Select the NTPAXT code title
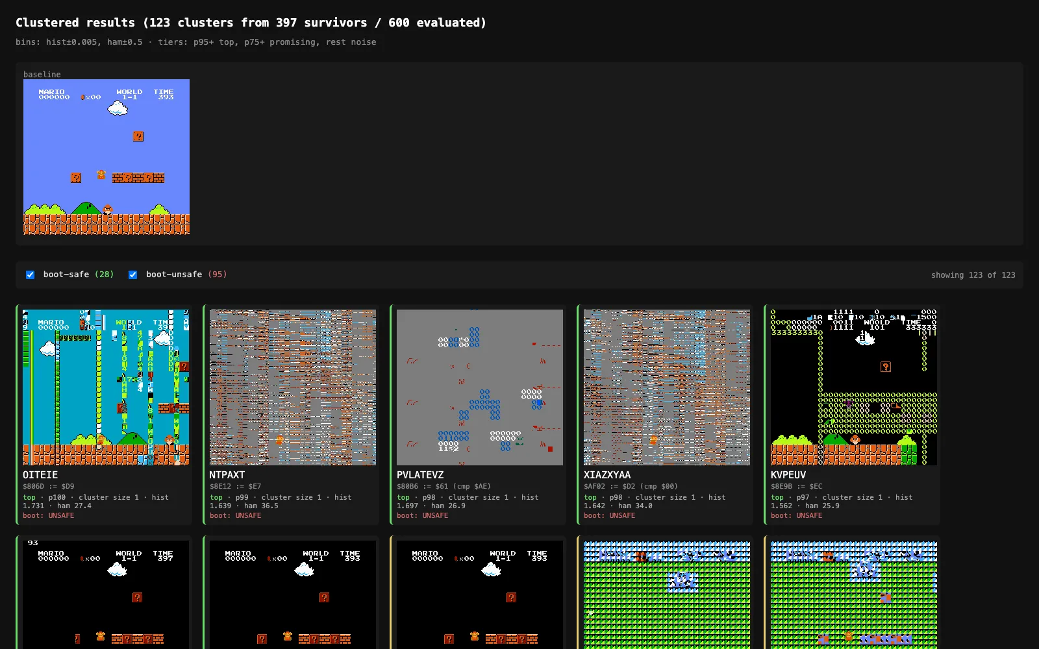 coord(227,475)
